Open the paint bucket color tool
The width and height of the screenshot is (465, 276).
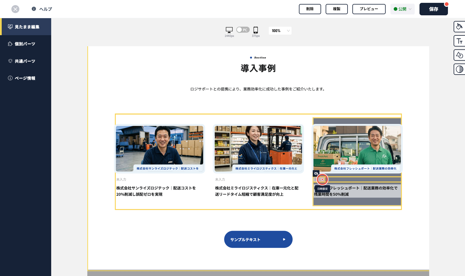point(459,27)
